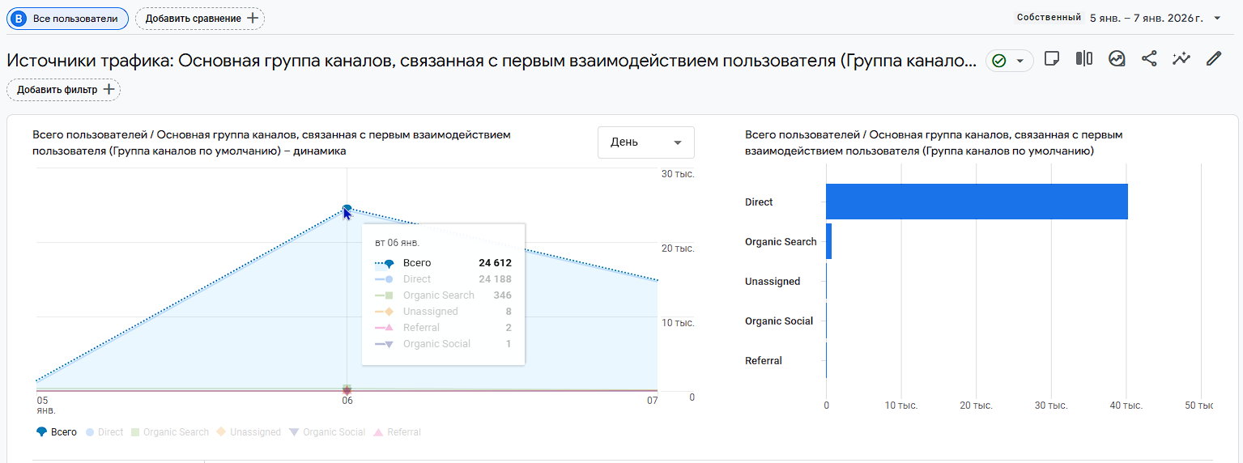Expand the data quality status dropdown arrow
The width and height of the screenshot is (1243, 463).
[x=1020, y=61]
